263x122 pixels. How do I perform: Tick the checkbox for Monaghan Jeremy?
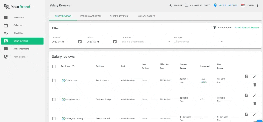(x=54, y=119)
